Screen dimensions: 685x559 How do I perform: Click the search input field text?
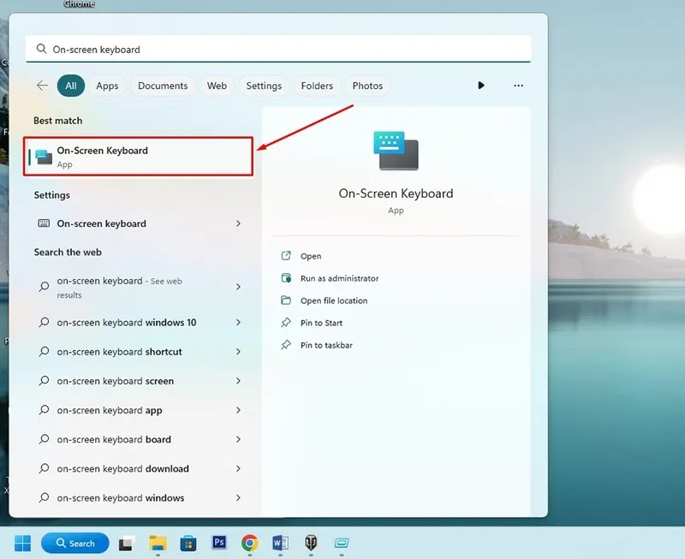(x=96, y=50)
